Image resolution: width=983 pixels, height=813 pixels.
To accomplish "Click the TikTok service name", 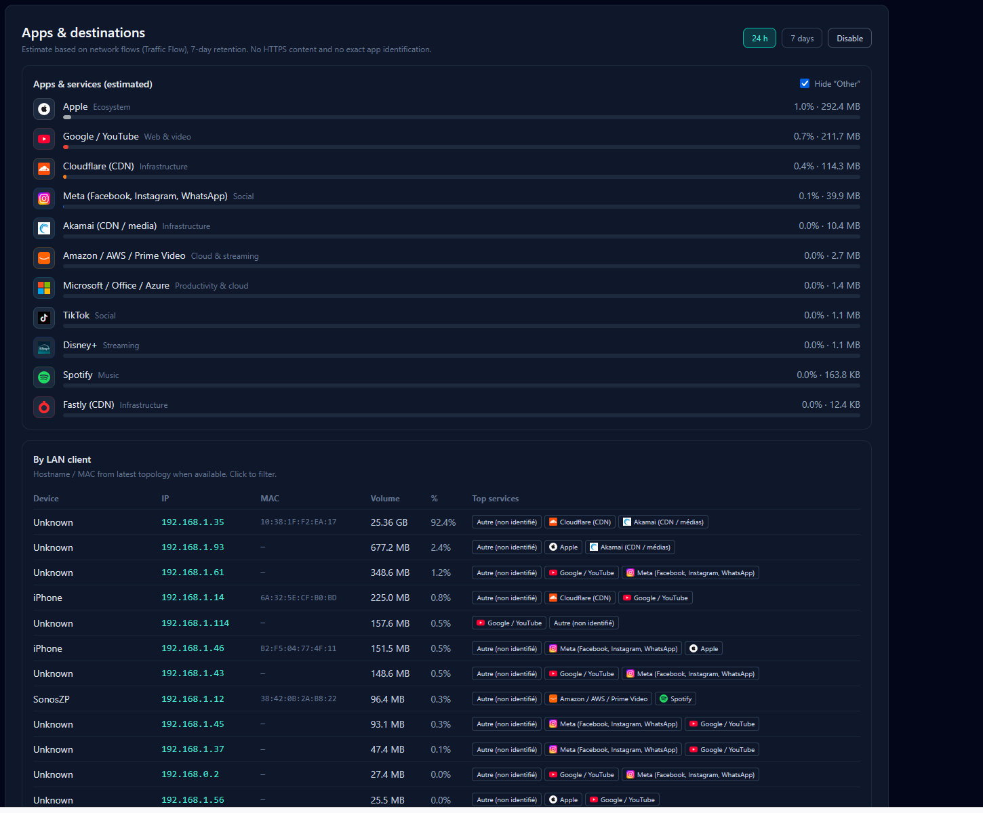I will pos(76,315).
